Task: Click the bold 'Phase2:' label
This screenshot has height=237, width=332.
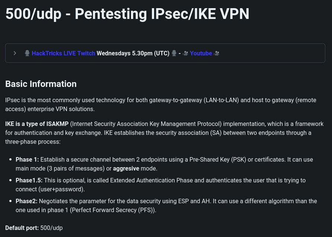Action: [x=26, y=201]
